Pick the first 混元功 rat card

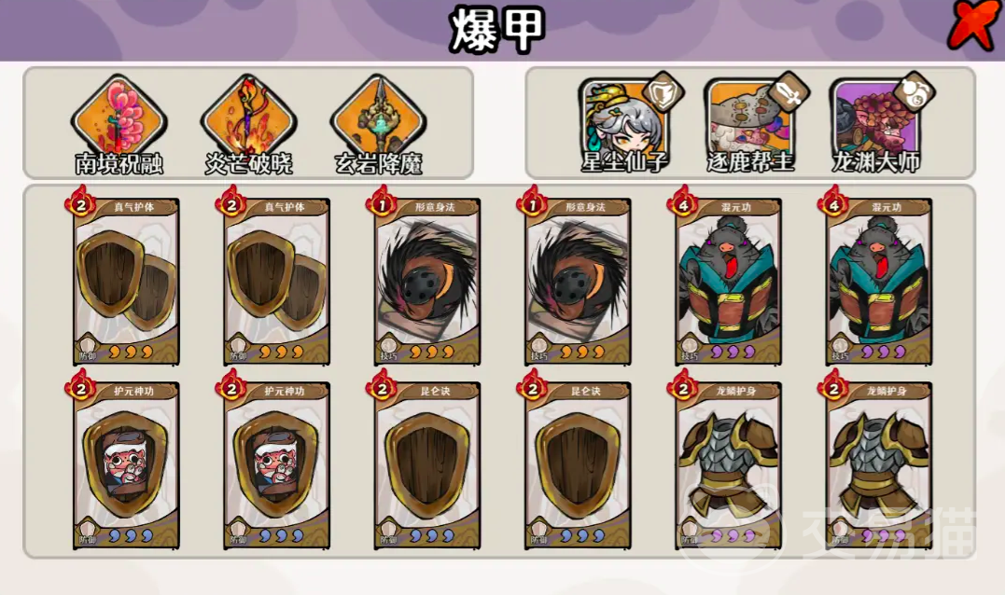point(728,281)
